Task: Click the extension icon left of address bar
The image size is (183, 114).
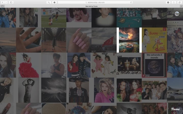Action: tap(49, 2)
